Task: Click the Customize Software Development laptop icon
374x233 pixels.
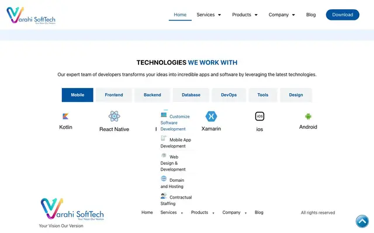Action: [x=164, y=115]
